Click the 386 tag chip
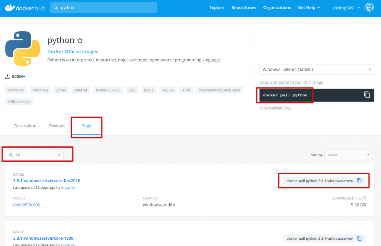381x246 pixels. point(132,90)
